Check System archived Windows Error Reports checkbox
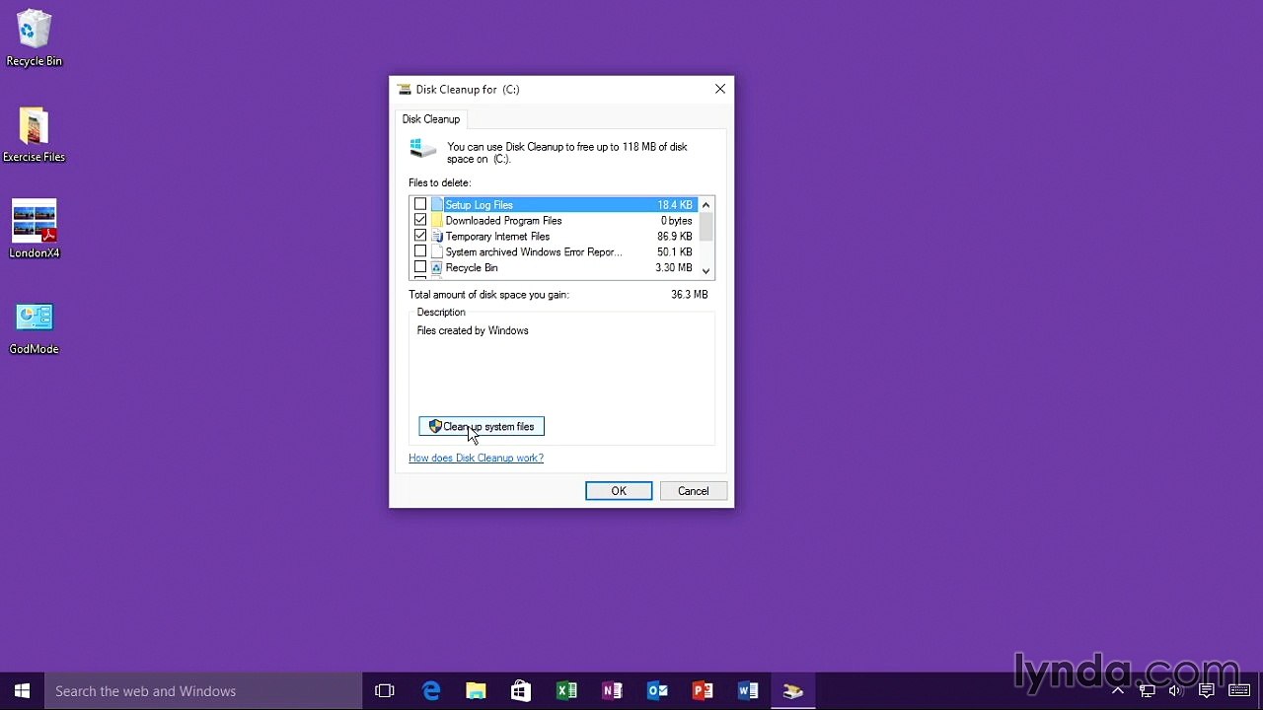 pos(420,252)
